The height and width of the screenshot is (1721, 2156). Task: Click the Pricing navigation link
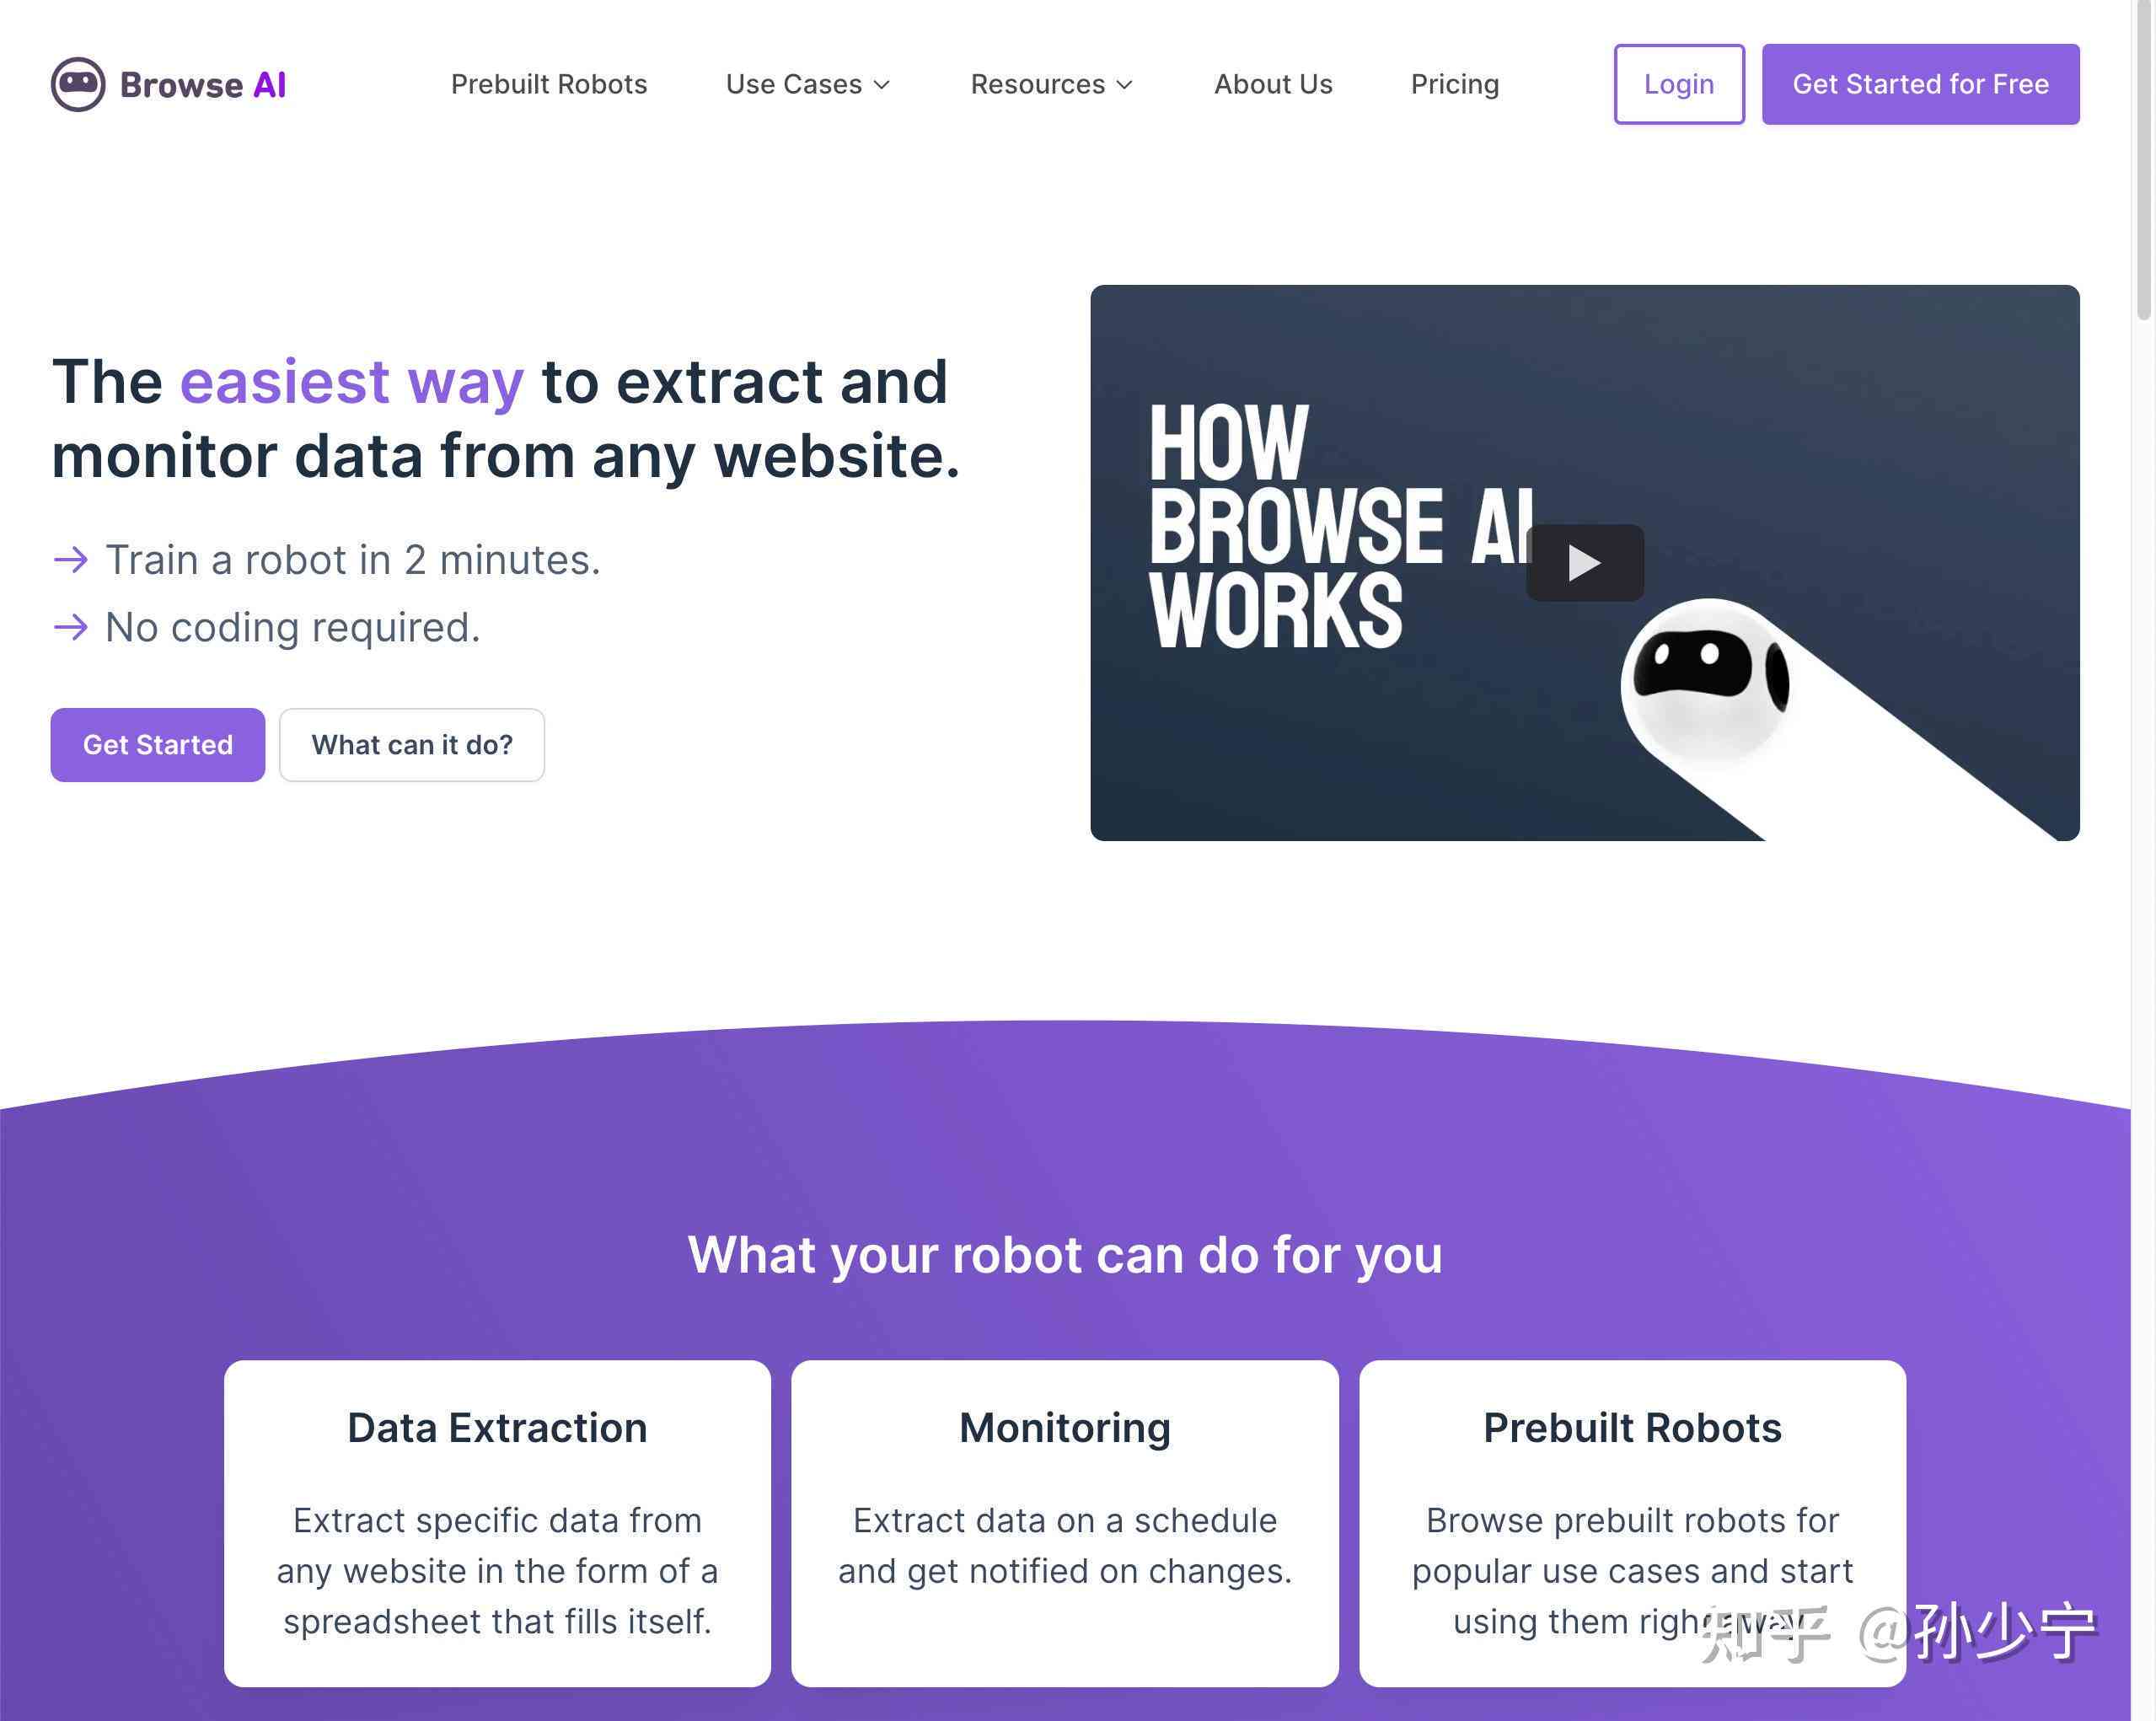click(1454, 84)
